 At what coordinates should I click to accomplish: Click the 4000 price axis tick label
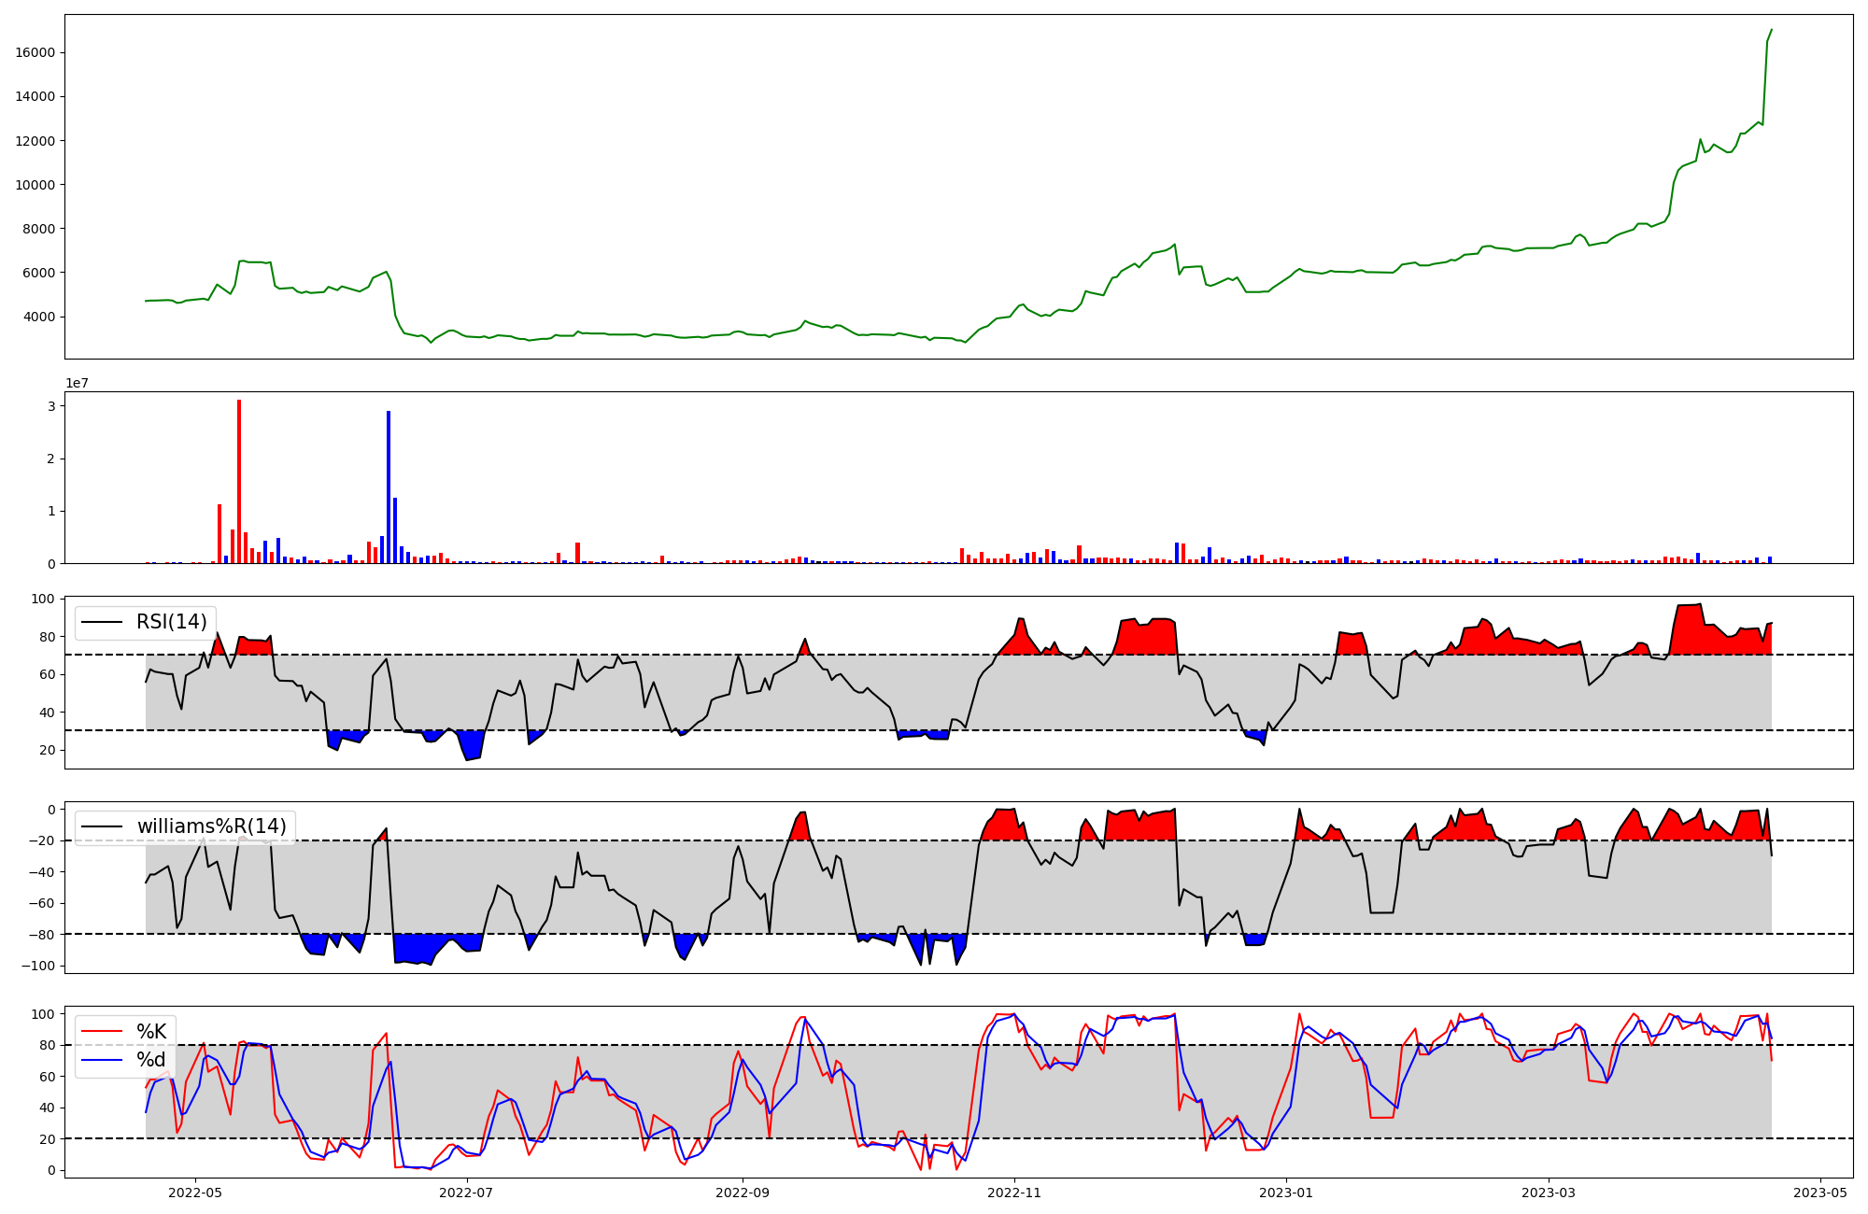[x=39, y=318]
